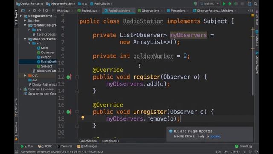The image size is (273, 154).
Task: Open the Event Log
Action: pyautogui.click(x=244, y=146)
